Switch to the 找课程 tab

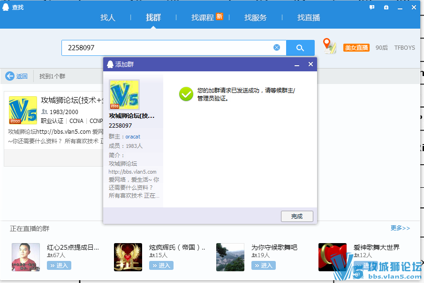[x=203, y=18]
